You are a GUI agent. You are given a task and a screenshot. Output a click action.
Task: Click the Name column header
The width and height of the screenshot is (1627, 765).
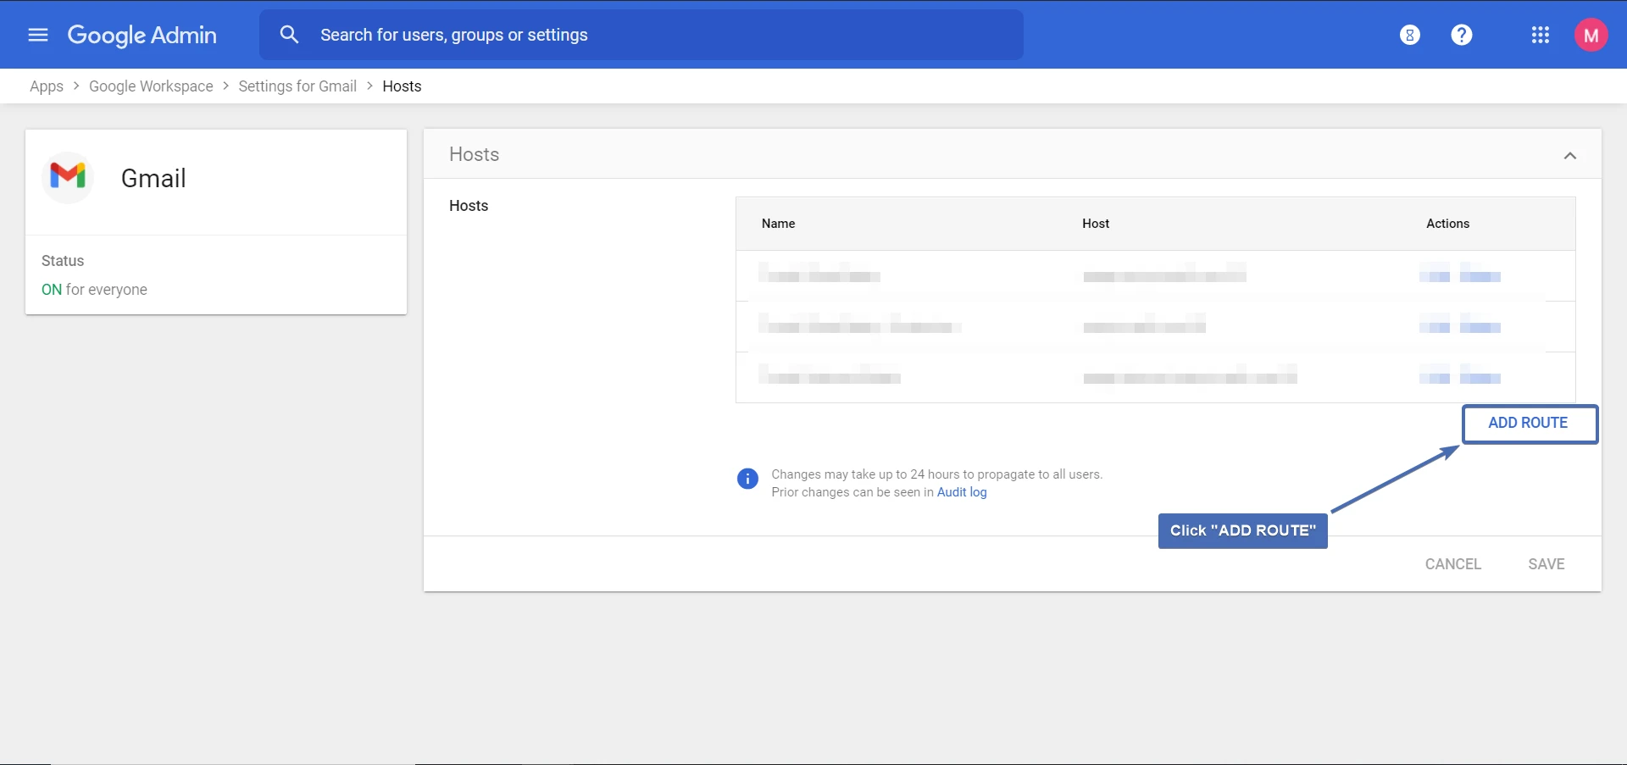[x=778, y=224]
